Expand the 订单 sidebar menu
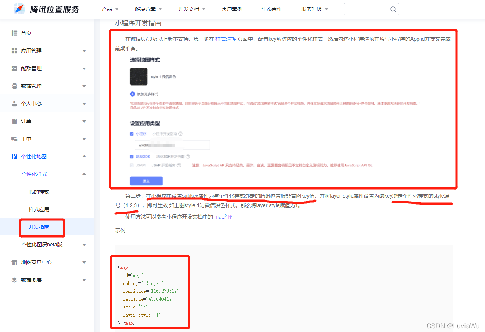Image resolution: width=485 pixels, height=332 pixels. coord(84,122)
